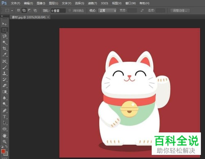The width and height of the screenshot is (205, 159).
Task: Open the View menu
Action: point(117,3)
